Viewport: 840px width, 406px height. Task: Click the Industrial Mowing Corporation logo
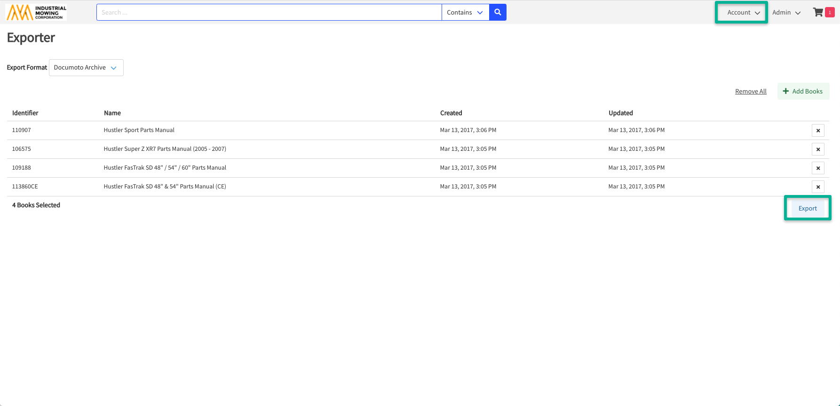pos(37,13)
